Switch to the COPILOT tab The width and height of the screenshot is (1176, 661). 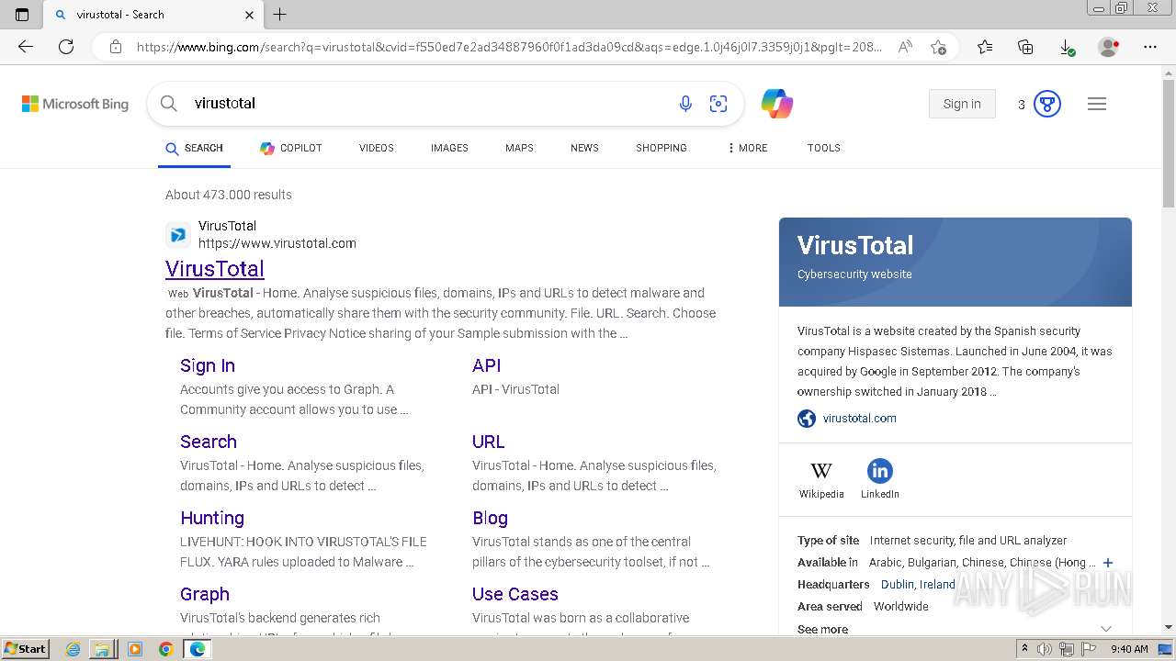point(290,148)
